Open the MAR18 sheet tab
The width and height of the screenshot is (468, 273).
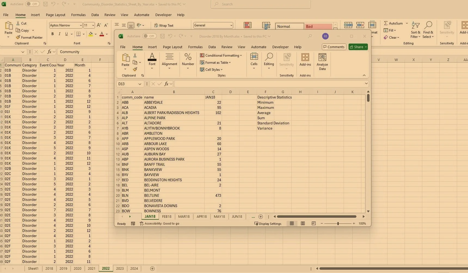click(x=184, y=216)
